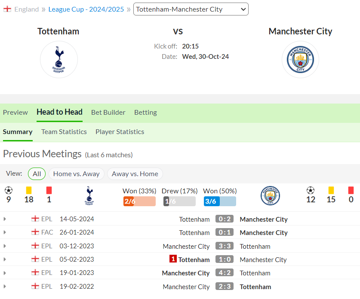The image size is (360, 299).
Task: Click the England flag icon in breadcrumb
Action: point(7,9)
